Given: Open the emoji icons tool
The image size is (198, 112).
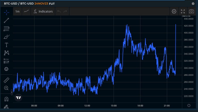Looking at the screenshot, I should tap(7, 69).
